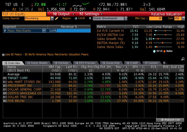Sort by the Last Px (USD) column header
Screen dimensions: 187x132
[x=69, y=69]
